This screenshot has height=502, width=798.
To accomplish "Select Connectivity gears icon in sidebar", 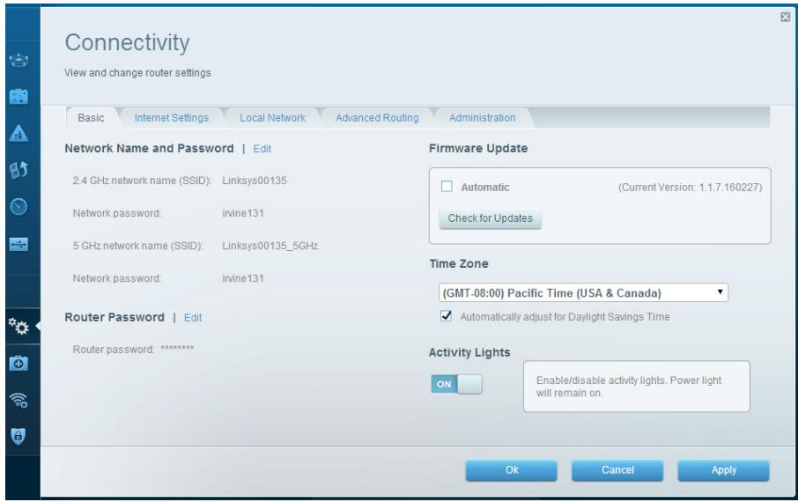I will click(x=18, y=327).
